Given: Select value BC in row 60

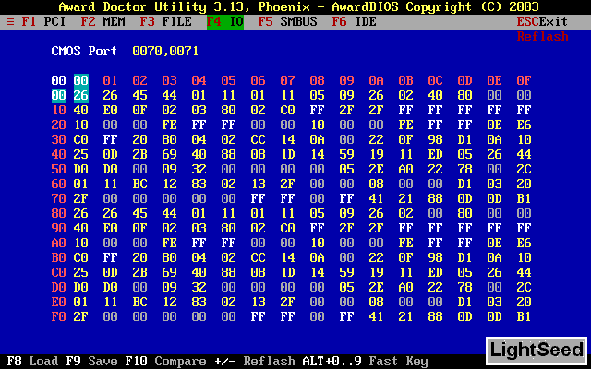Looking at the screenshot, I should (139, 184).
